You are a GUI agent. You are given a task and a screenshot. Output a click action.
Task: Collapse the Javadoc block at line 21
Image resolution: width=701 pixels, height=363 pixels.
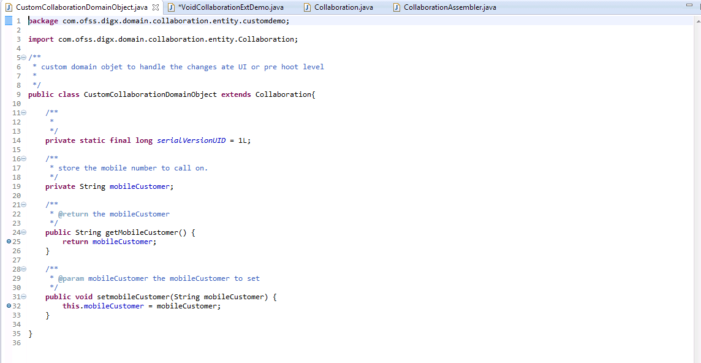click(x=23, y=204)
